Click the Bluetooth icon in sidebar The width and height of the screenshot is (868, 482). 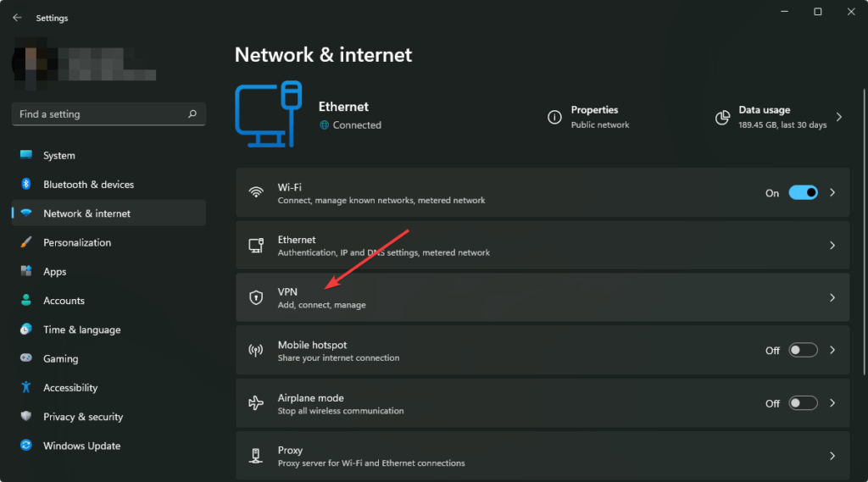26,184
